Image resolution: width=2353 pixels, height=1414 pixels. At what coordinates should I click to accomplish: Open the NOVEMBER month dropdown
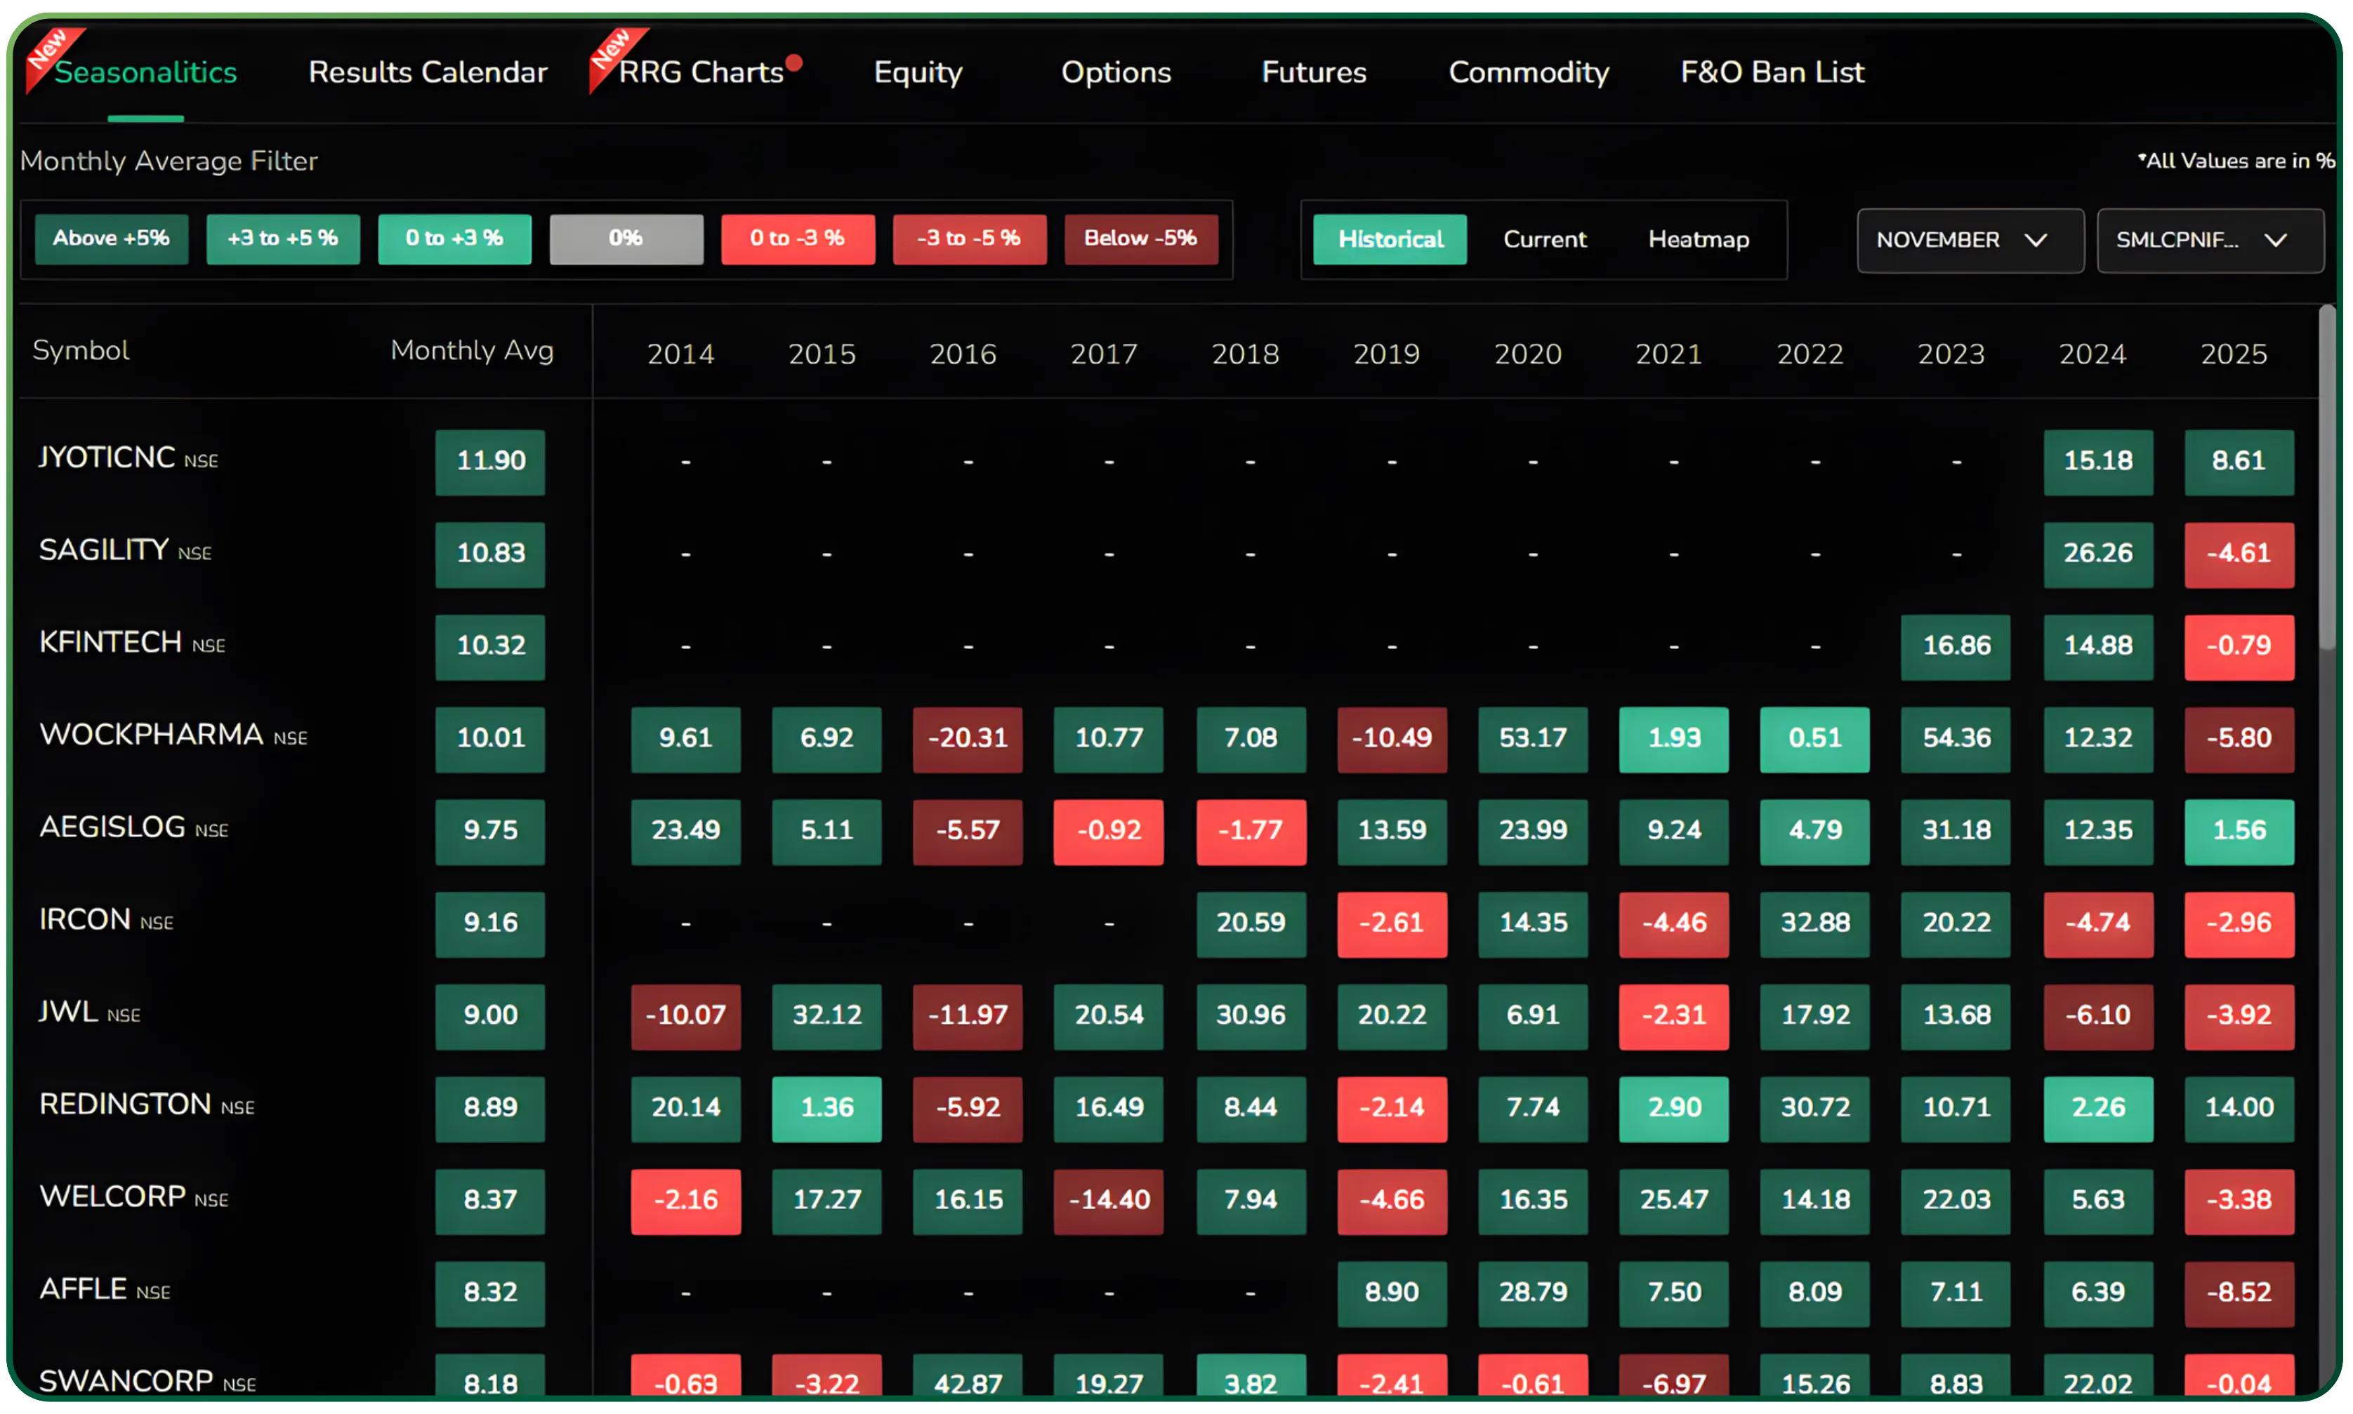1969,239
